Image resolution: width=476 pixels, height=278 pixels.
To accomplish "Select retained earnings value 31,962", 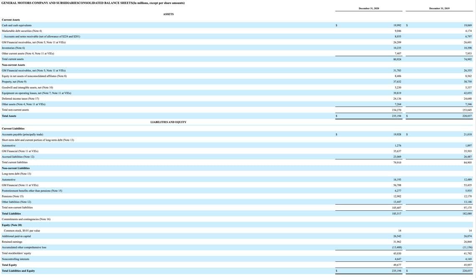I will (x=397, y=242).
